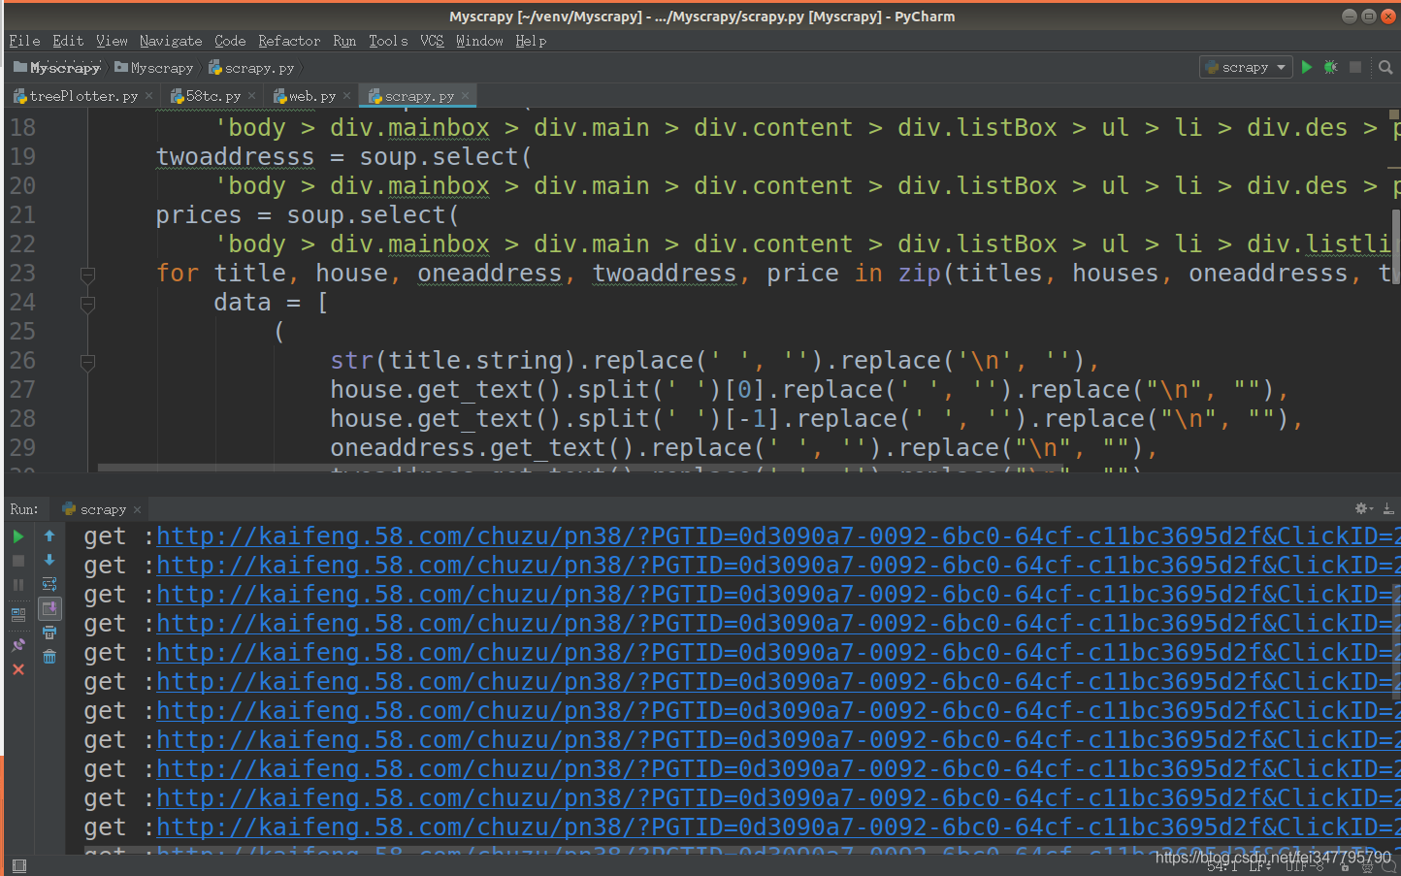The width and height of the screenshot is (1401, 876).
Task: Close the web.py tab
Action: tap(347, 95)
